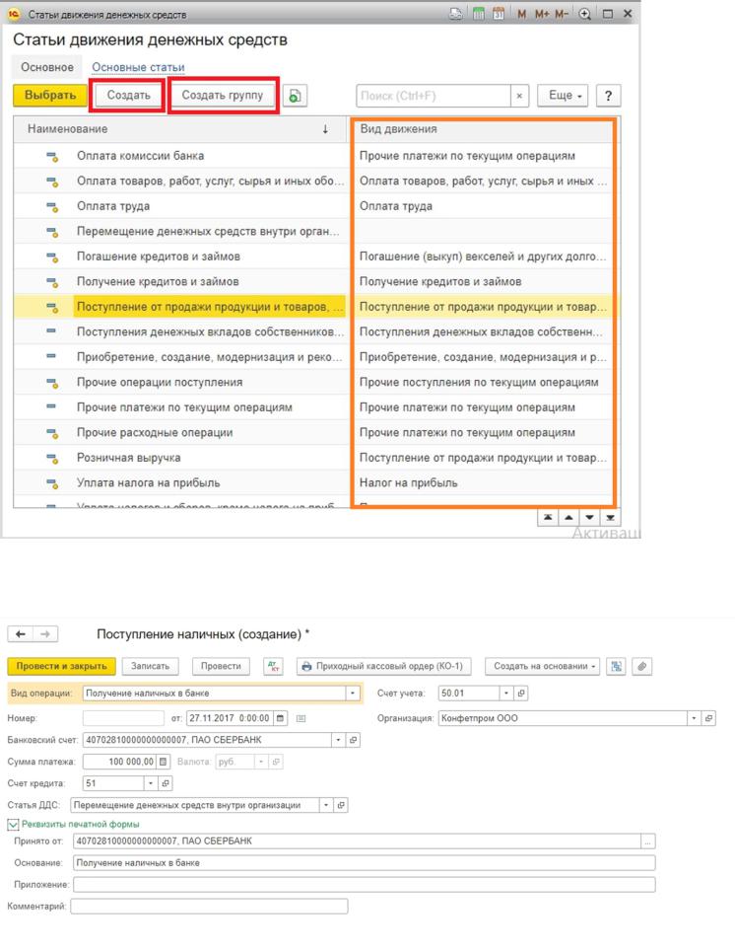Expand the Еще dropdown menu
Image resolution: width=735 pixels, height=951 pixels.
(563, 96)
